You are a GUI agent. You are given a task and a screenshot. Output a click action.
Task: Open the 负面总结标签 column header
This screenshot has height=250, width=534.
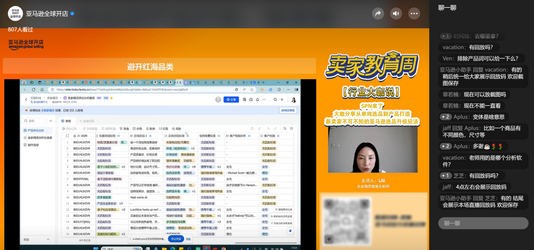pyautogui.click(x=112, y=136)
